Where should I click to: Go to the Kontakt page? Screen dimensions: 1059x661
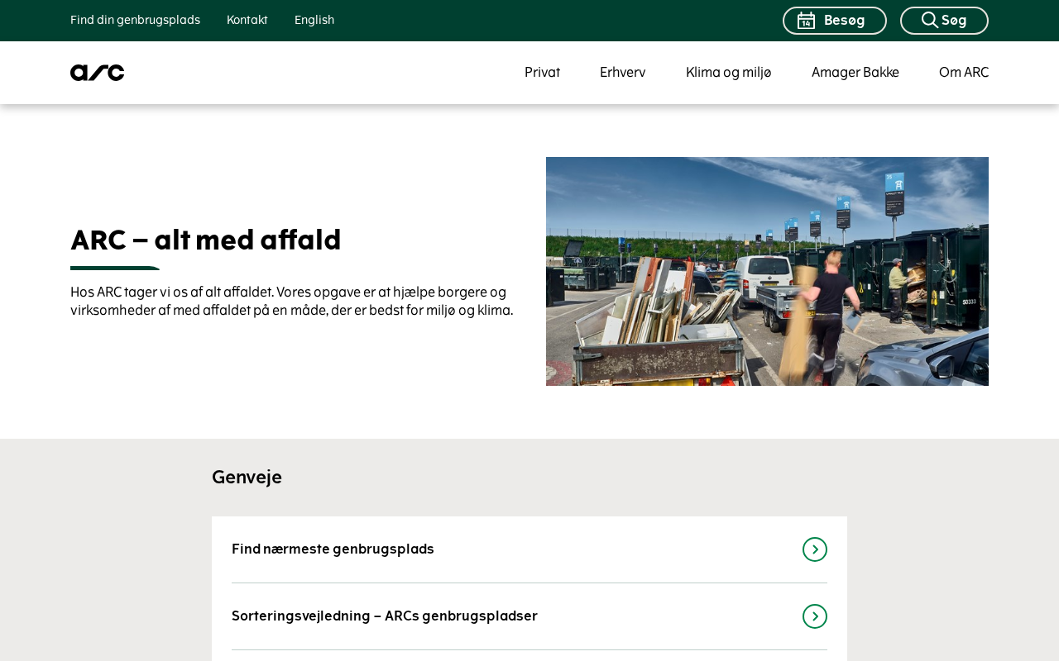point(247,20)
